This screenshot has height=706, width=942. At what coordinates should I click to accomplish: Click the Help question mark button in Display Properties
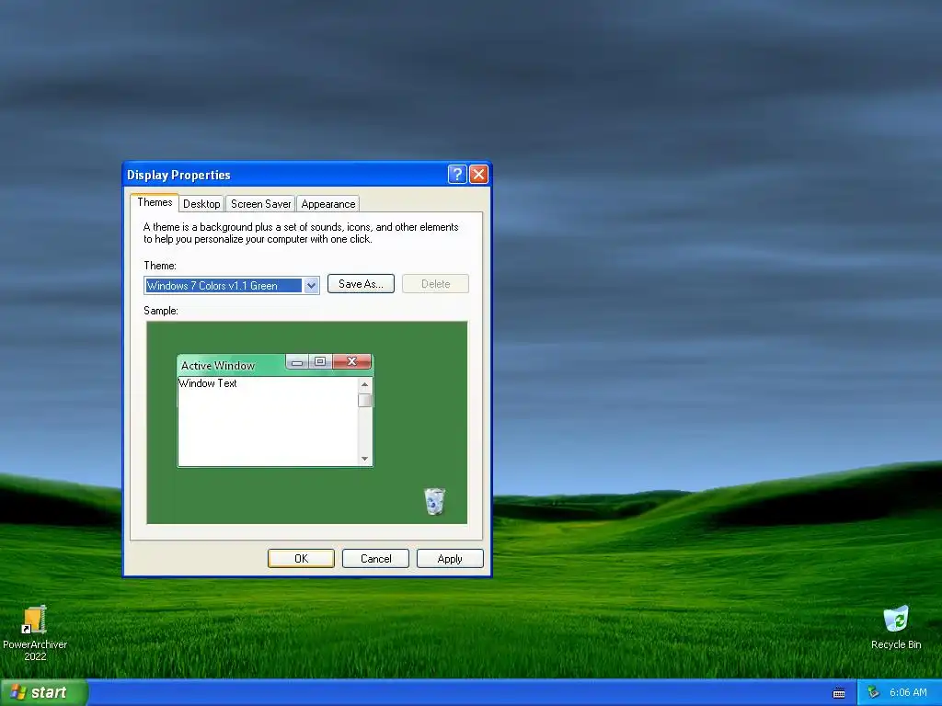click(456, 175)
